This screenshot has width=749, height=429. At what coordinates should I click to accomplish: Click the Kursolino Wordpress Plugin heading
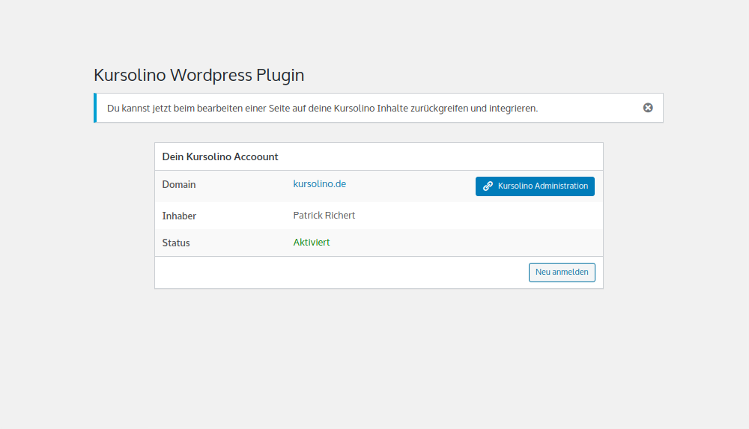[198, 75]
